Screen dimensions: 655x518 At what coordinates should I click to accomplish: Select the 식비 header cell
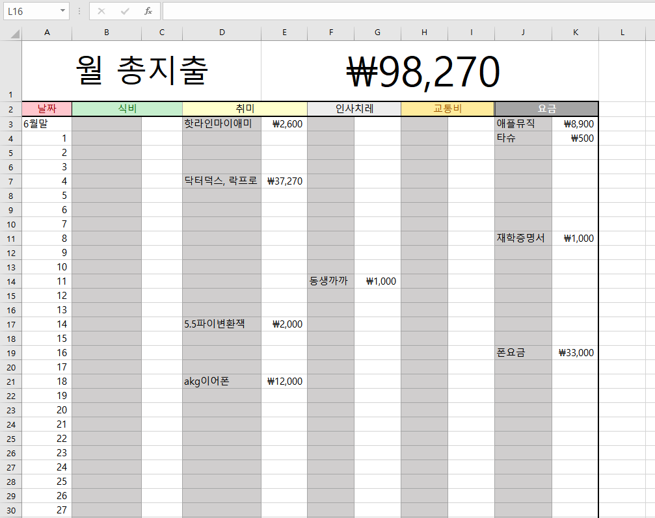click(127, 109)
